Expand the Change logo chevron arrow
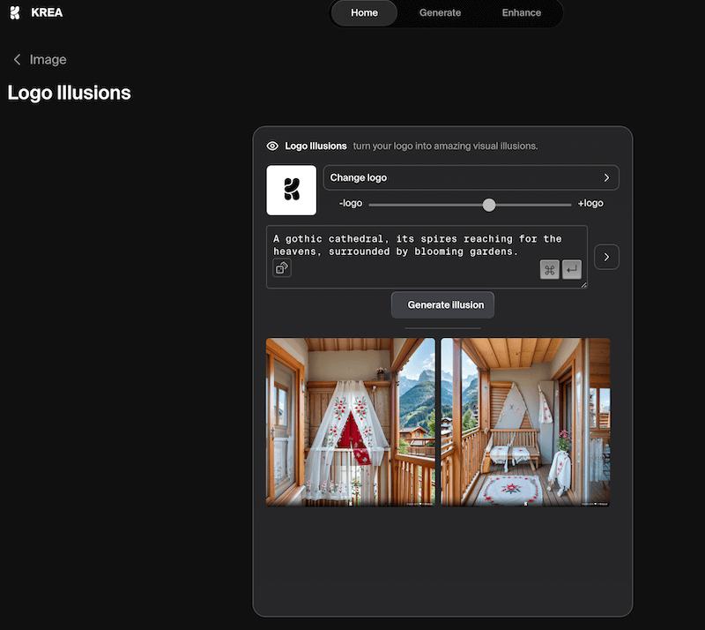 click(606, 178)
